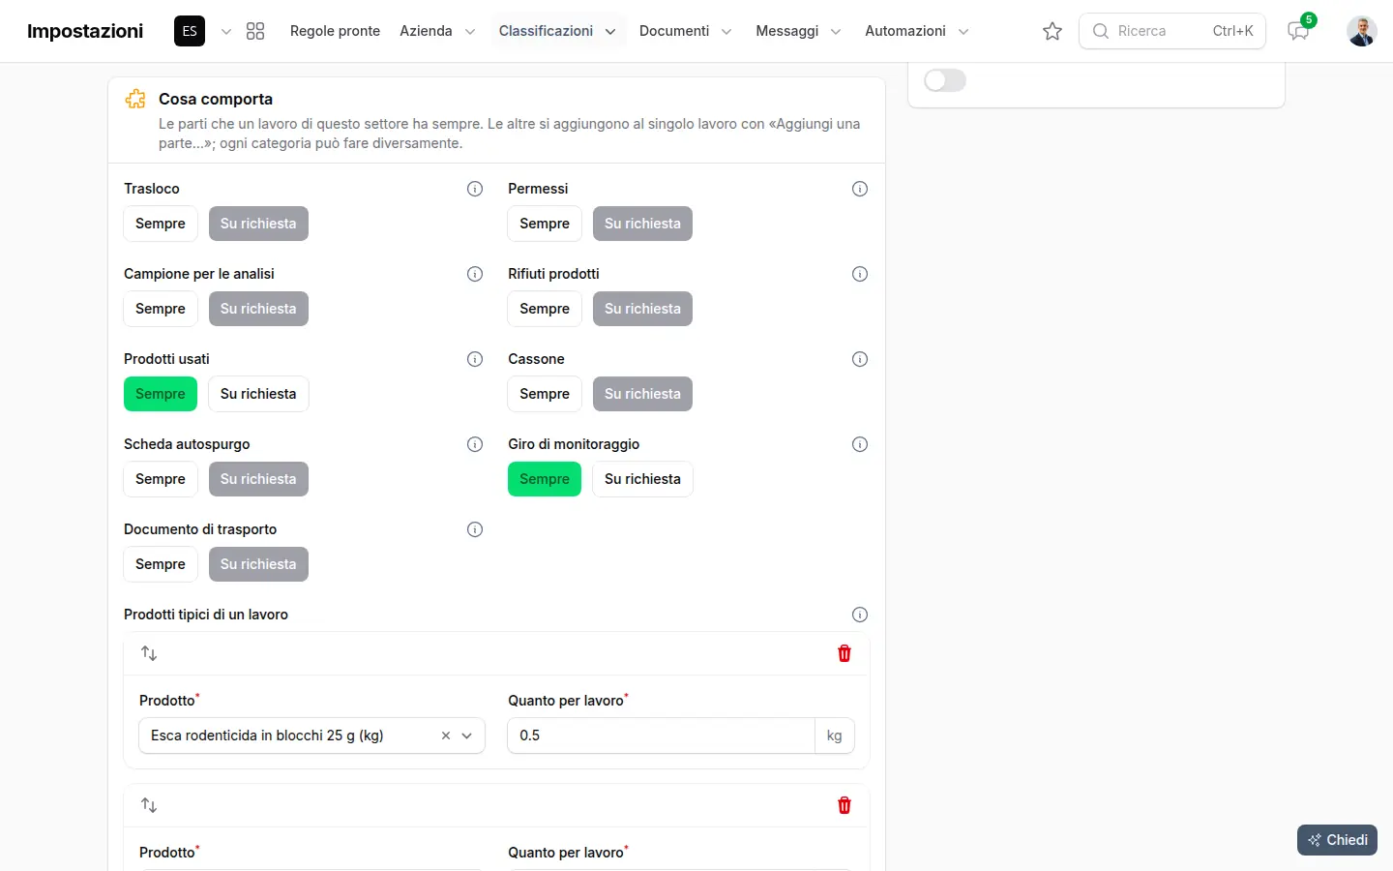Click reorder arrows on Esca rodenticida row

(x=149, y=653)
